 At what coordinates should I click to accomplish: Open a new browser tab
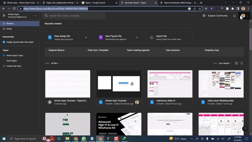[x=201, y=3]
